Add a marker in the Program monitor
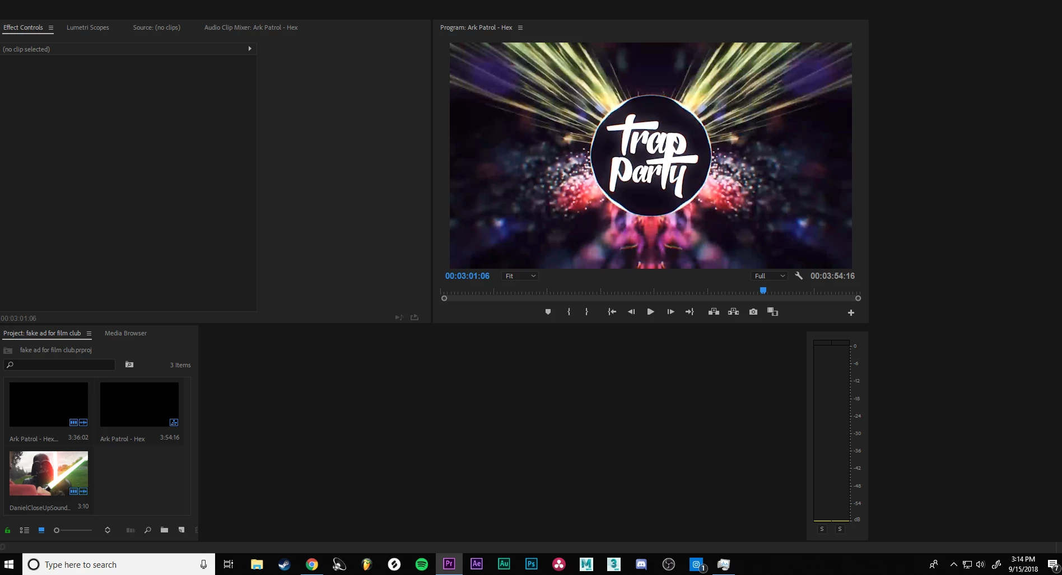This screenshot has width=1062, height=575. click(x=548, y=312)
